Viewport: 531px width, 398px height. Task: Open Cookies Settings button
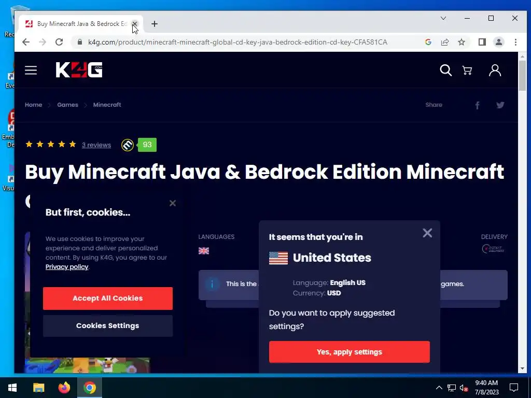coord(108,325)
